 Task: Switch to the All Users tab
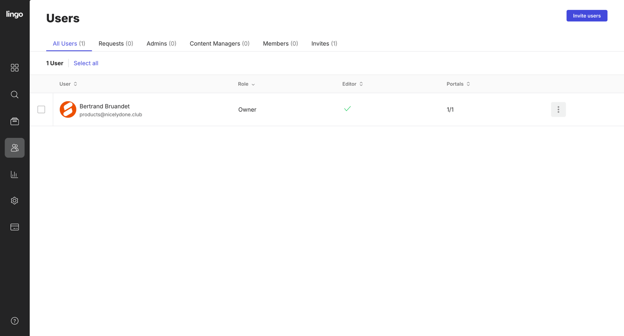pyautogui.click(x=69, y=43)
